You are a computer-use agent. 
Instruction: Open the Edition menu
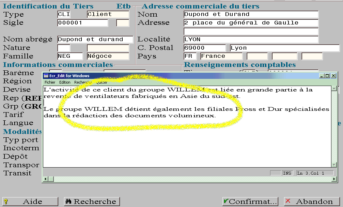point(65,82)
